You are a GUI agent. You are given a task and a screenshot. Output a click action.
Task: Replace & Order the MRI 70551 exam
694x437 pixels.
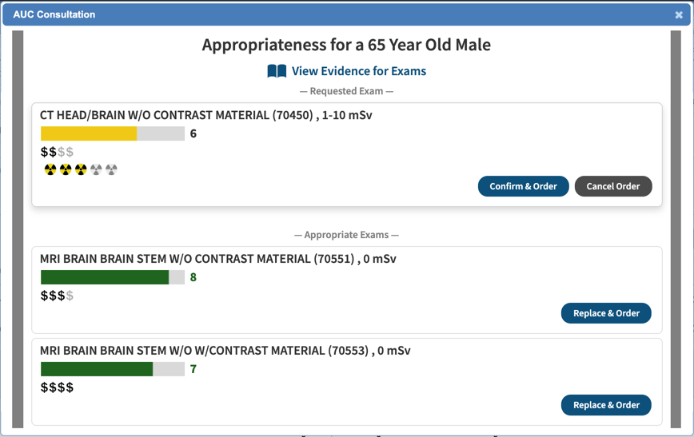(x=606, y=313)
